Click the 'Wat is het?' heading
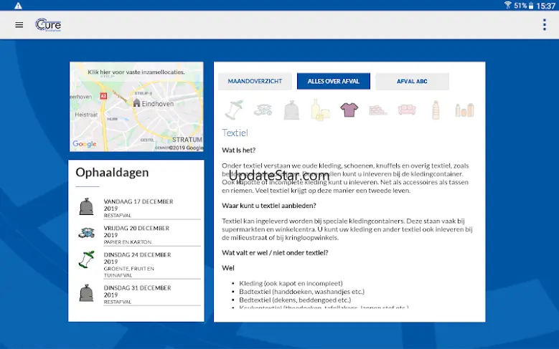The height and width of the screenshot is (349, 559). [238, 150]
